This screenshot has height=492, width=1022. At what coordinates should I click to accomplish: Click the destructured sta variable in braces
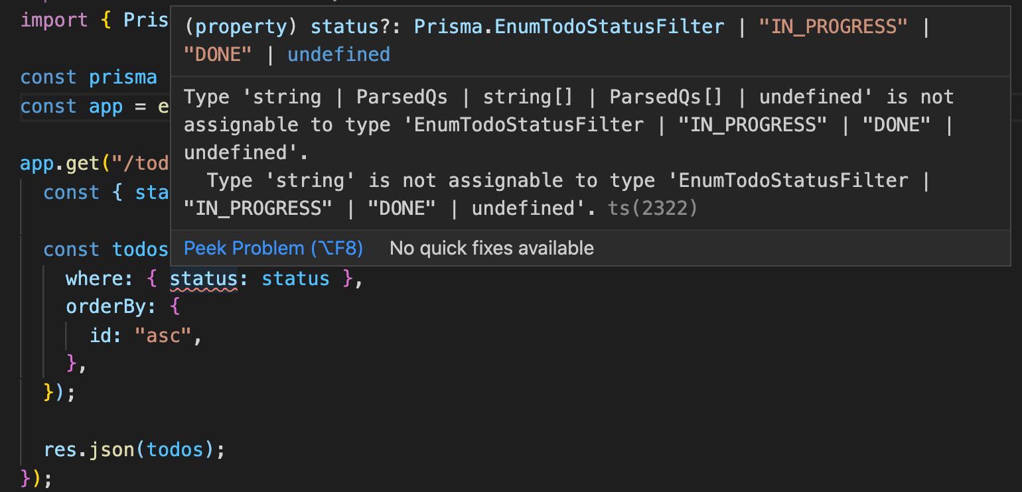tap(154, 192)
